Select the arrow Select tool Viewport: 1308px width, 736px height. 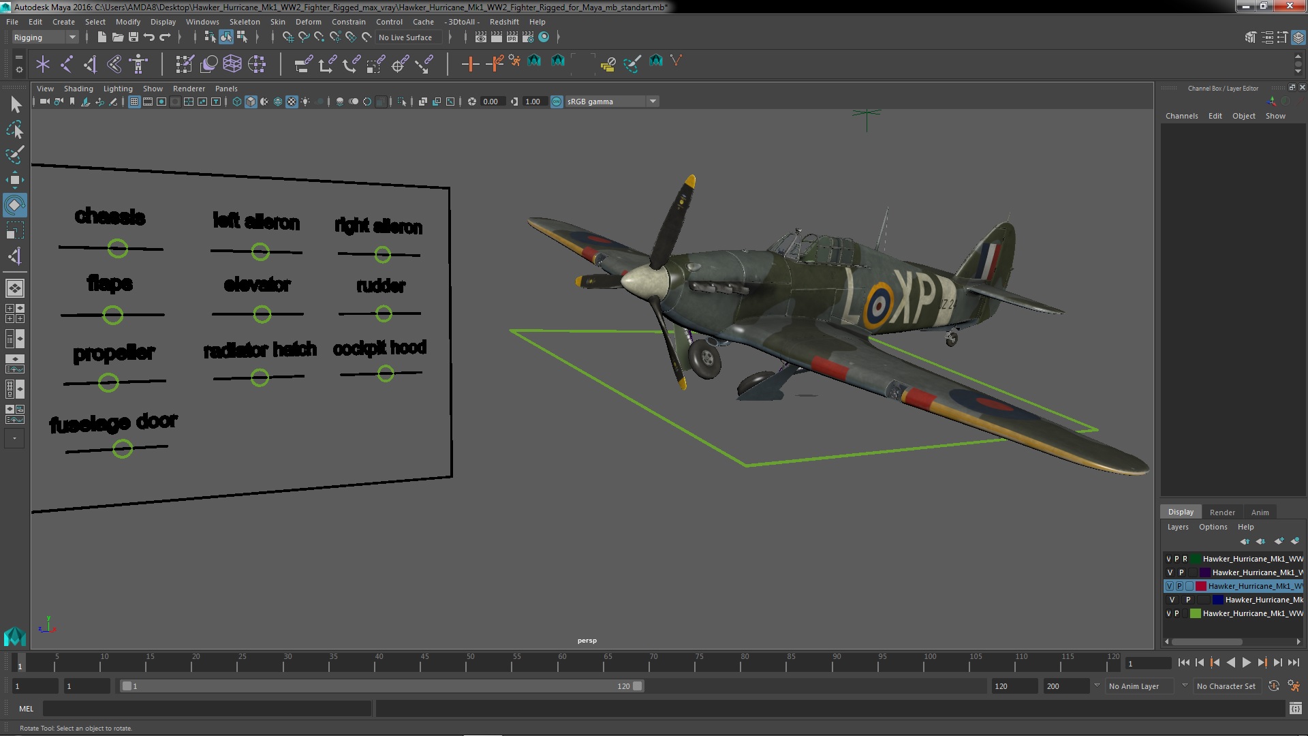pyautogui.click(x=15, y=104)
